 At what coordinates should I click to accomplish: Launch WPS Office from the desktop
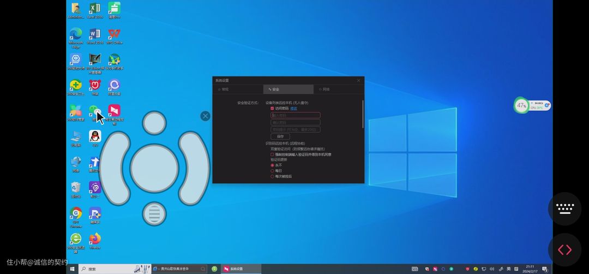(x=114, y=35)
